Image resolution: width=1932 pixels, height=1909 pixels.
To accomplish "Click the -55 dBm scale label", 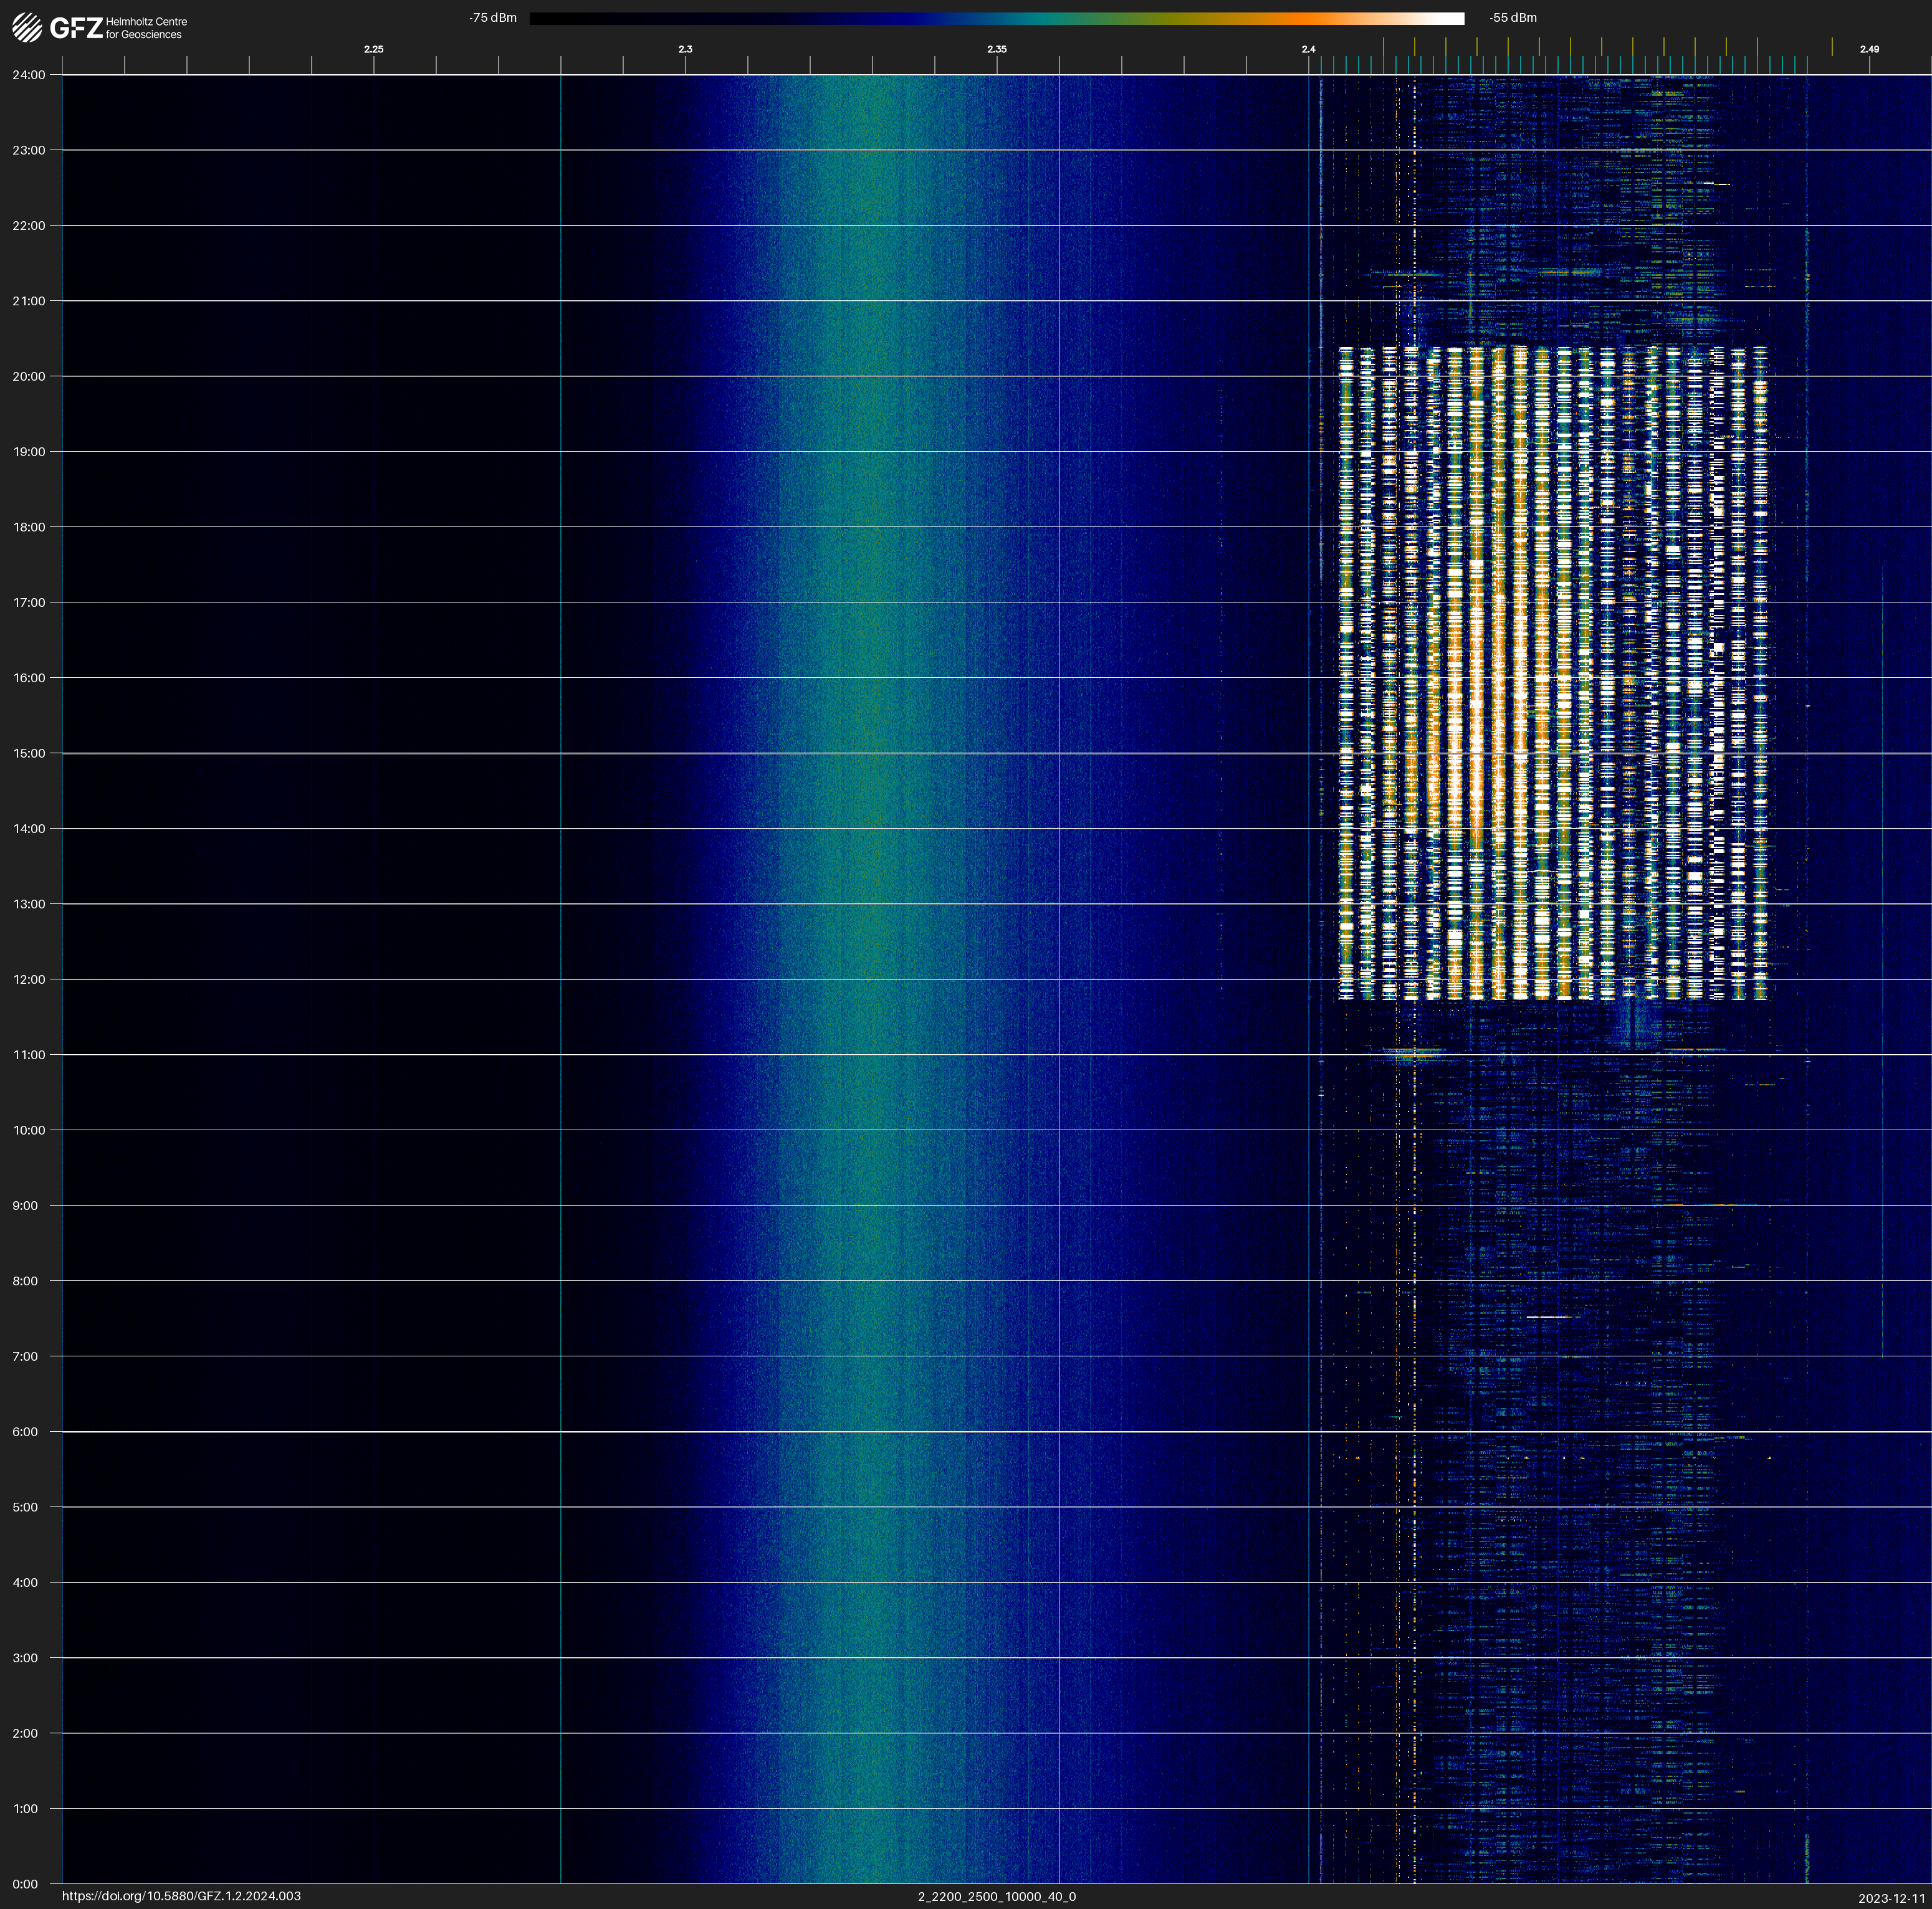I will pos(1512,18).
